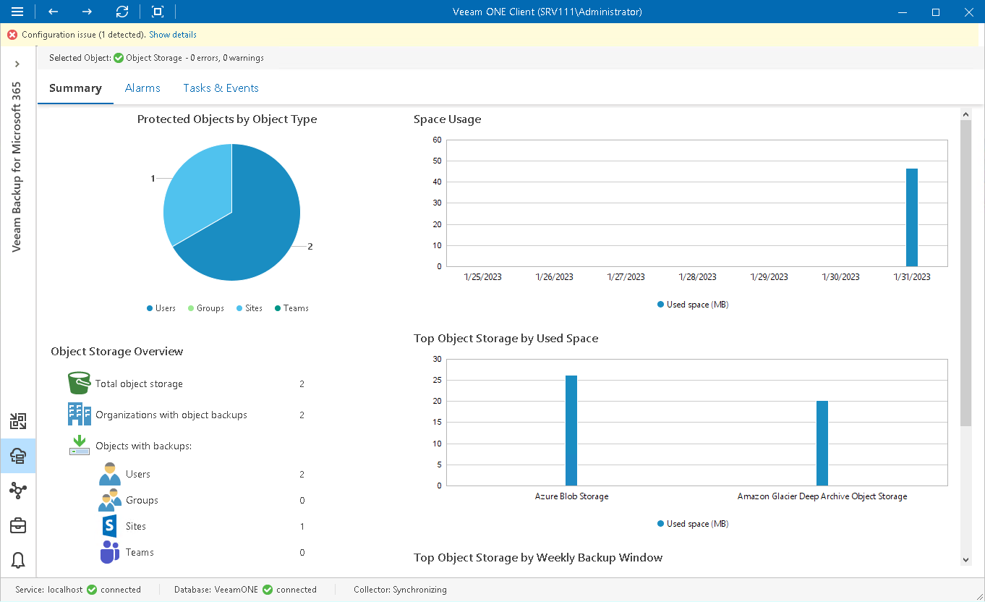Click the 1/31/2023 Space Usage bar
The height and width of the screenshot is (602, 985).
912,217
